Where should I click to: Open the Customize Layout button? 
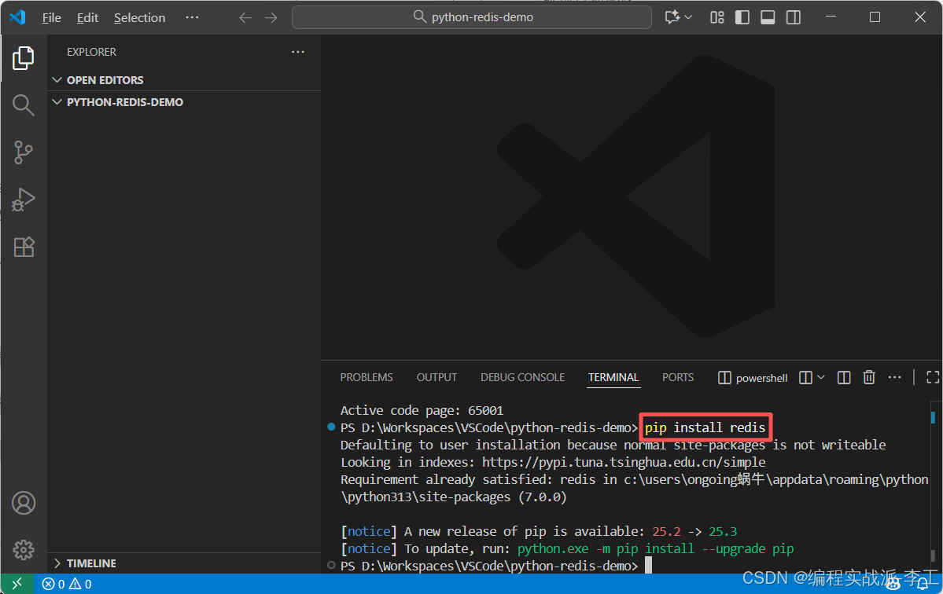[716, 17]
